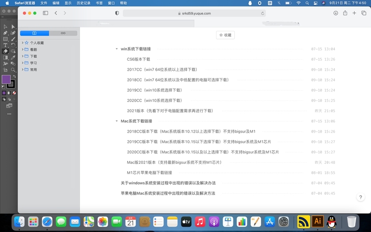371x232 pixels.
Task: Reset default fill and stroke in Illustrator
Action: pyautogui.click(x=3, y=87)
